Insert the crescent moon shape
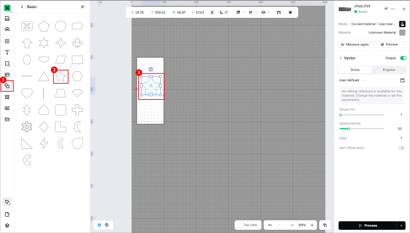The image size is (410, 233). point(77,127)
